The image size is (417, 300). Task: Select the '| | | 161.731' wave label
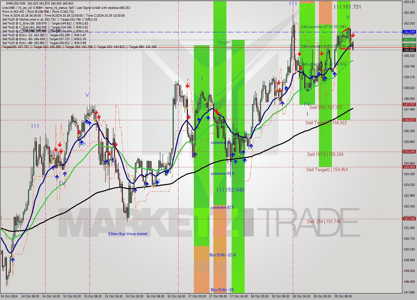348,7
